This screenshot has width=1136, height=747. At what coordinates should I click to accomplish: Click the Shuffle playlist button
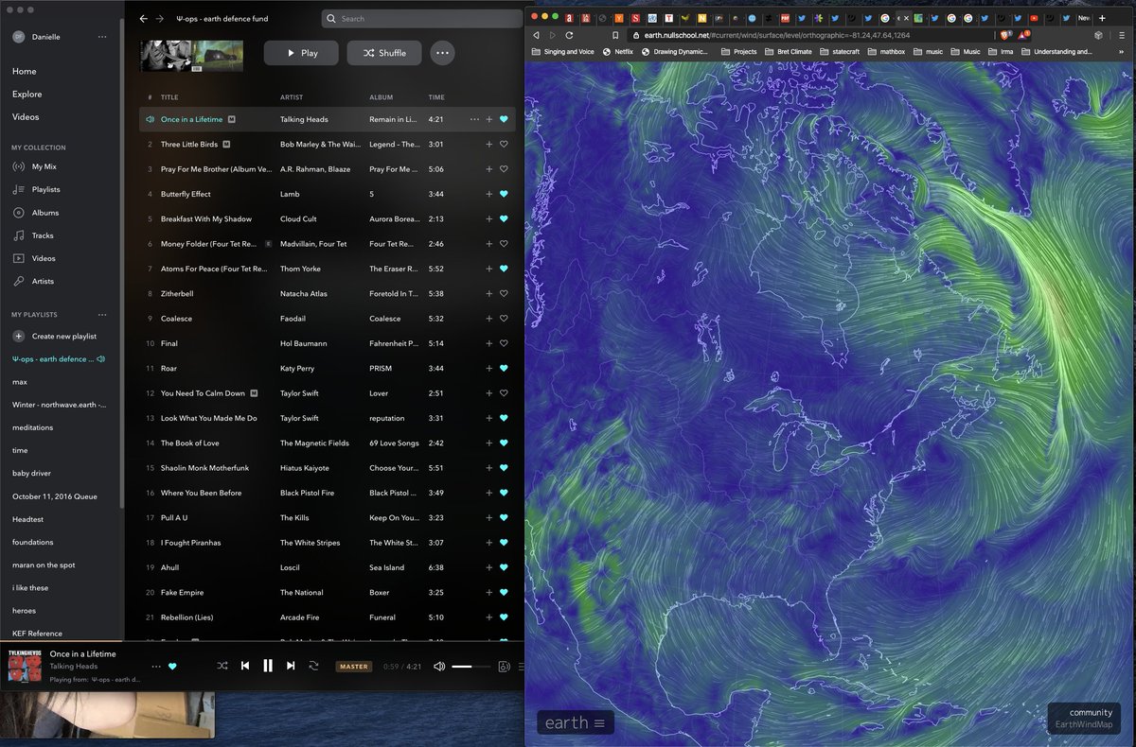(x=384, y=53)
